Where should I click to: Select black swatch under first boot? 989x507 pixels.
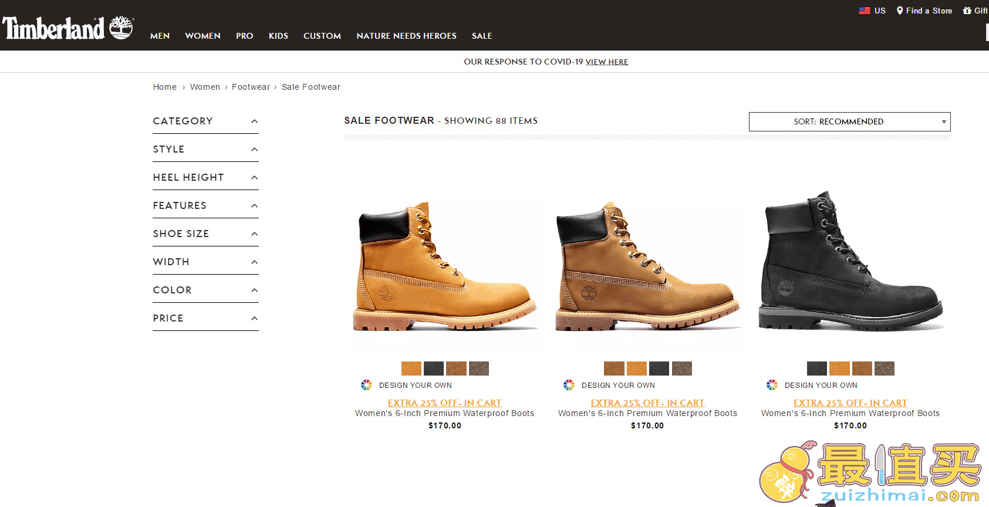[x=434, y=369]
